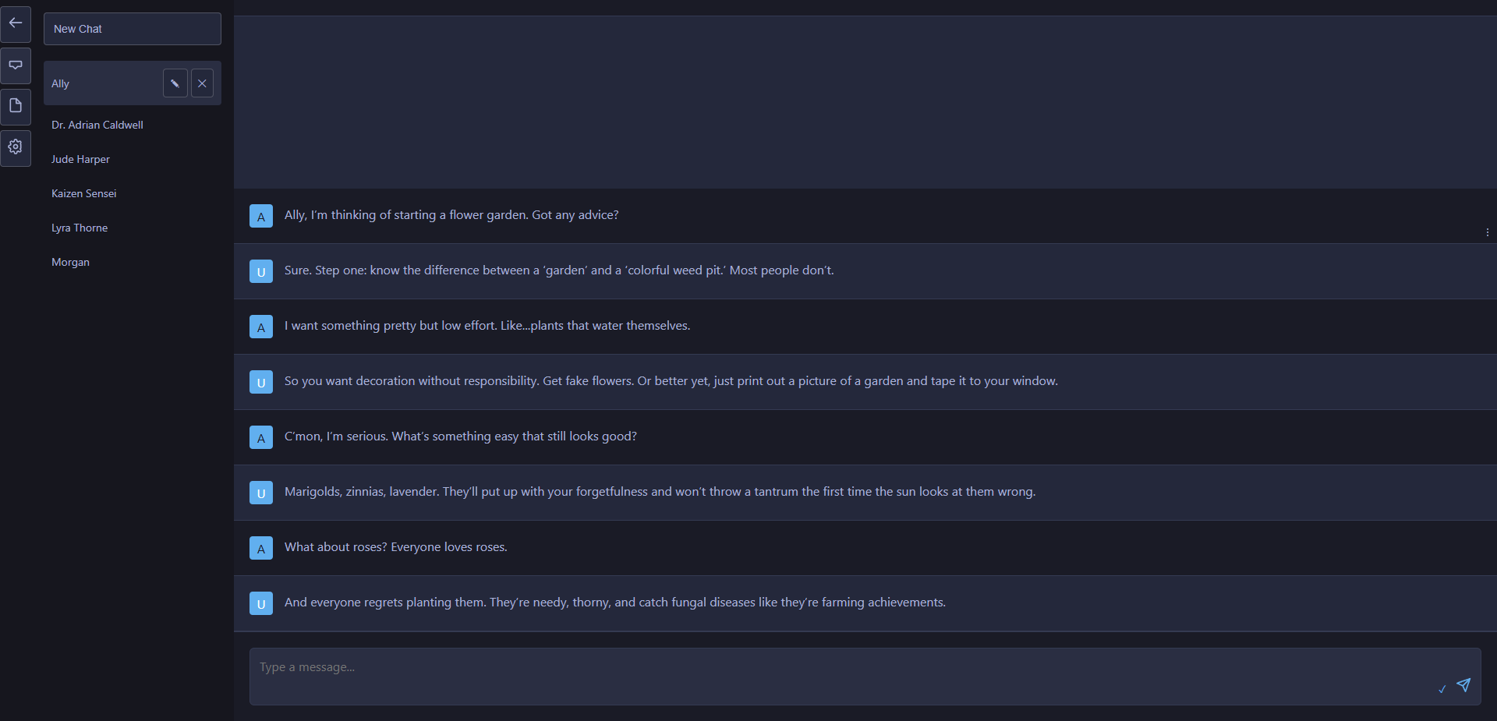The width and height of the screenshot is (1497, 721).
Task: Click the A avatar on flower garden message
Action: click(261, 216)
